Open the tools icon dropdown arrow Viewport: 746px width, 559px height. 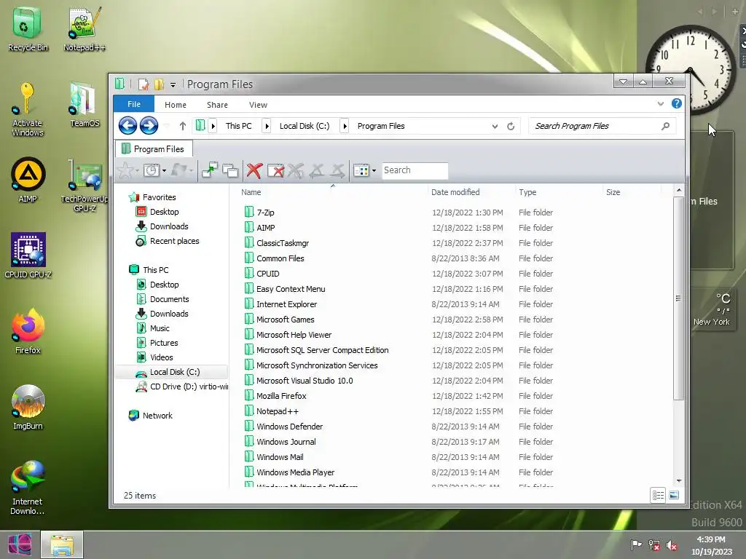[374, 170]
